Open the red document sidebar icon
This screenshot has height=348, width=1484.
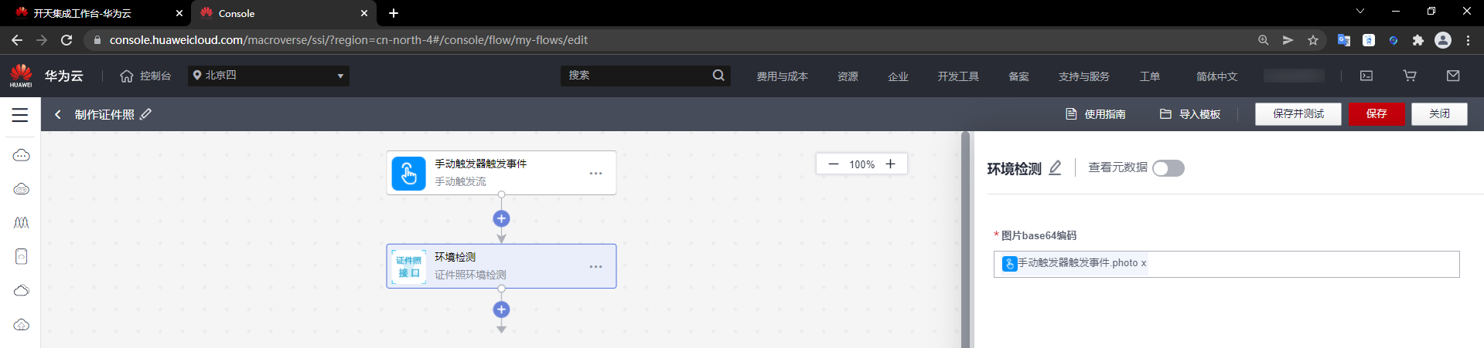coord(22,256)
